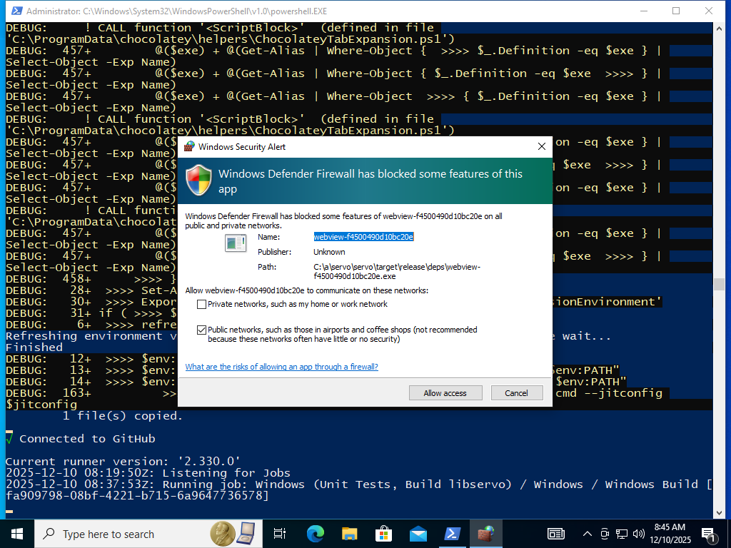Open the Windows Start menu
Screen dimensions: 731x548
[16, 534]
